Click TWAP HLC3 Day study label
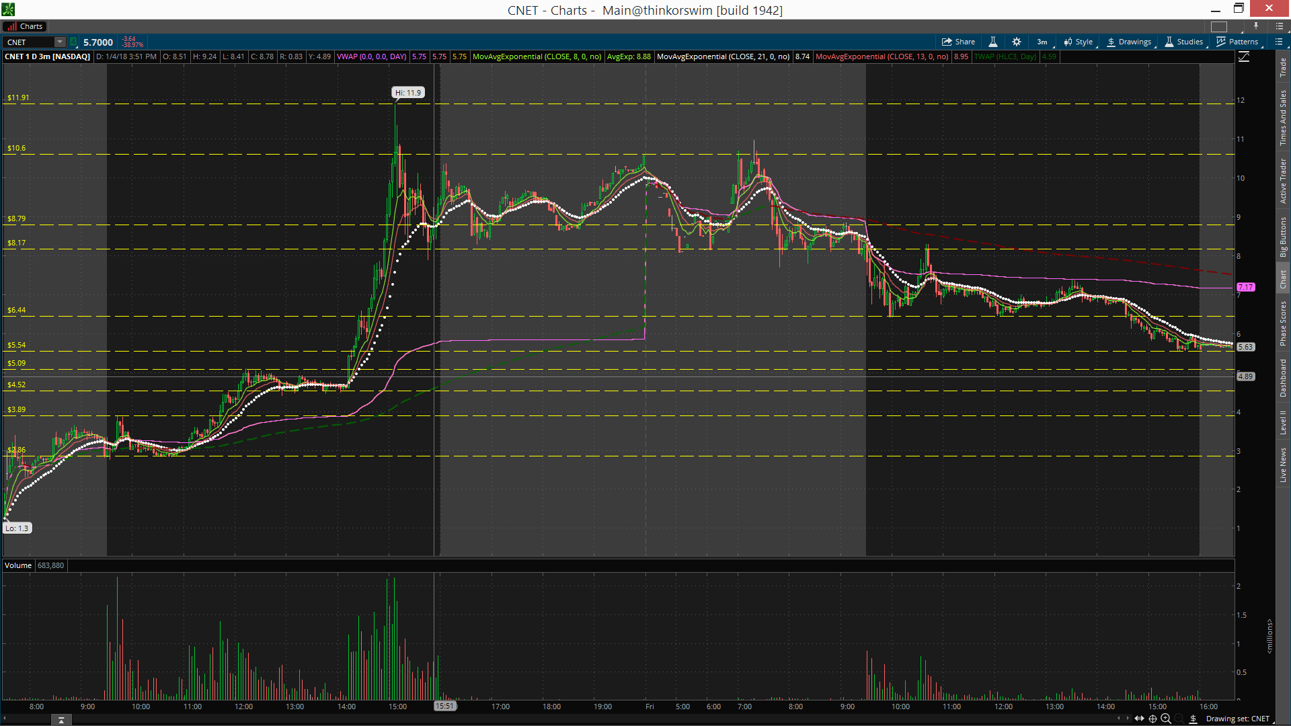1291x726 pixels. pyautogui.click(x=1005, y=56)
